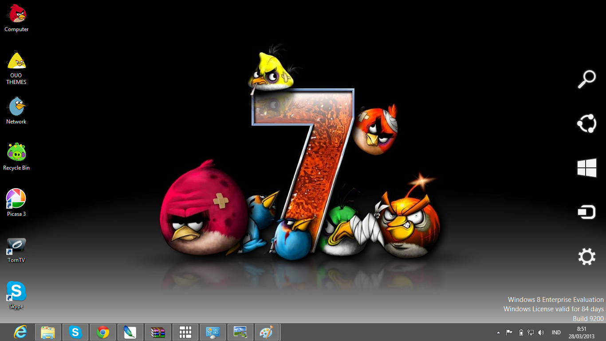
Task: Open the volume control slider
Action: [541, 332]
